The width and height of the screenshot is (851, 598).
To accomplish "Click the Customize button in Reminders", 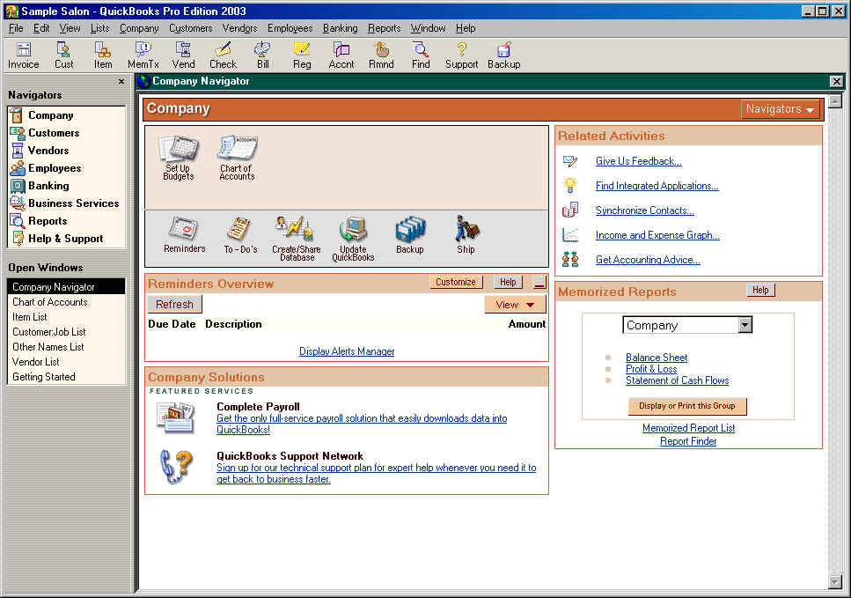I will tap(456, 282).
